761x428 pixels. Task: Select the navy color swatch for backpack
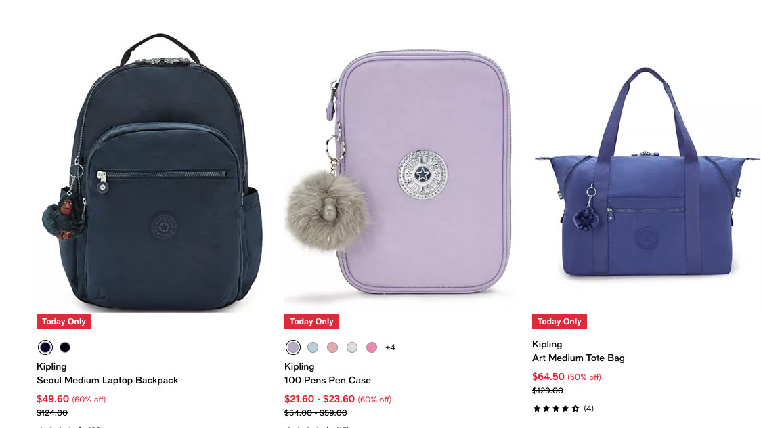click(x=45, y=347)
